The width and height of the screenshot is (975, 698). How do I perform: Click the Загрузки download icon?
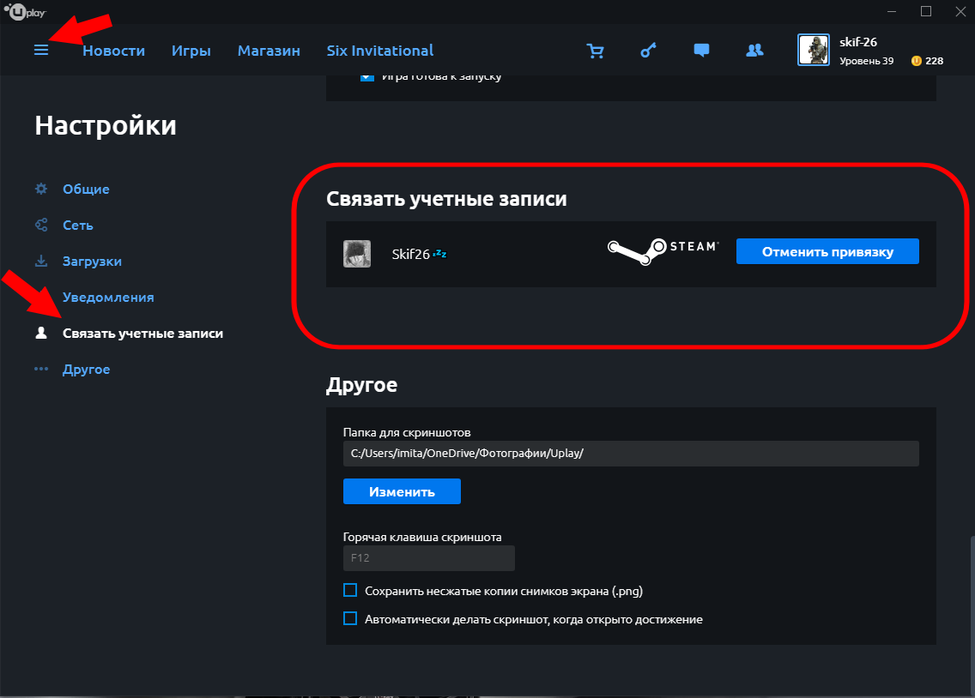41,261
